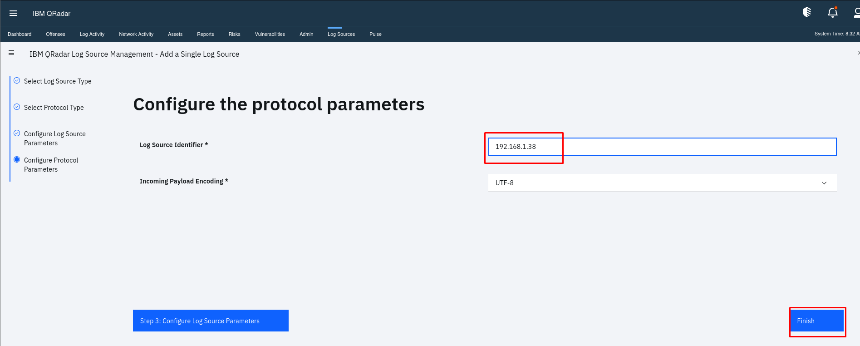Click the Select Log Source Type checkmark icon
Viewport: 860px width, 346px height.
(17, 80)
